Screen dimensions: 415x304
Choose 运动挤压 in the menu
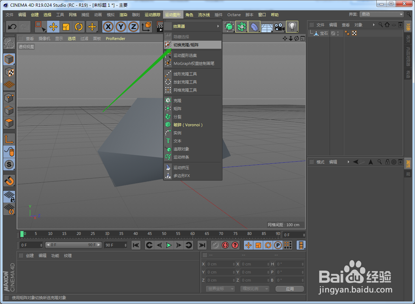(193, 168)
